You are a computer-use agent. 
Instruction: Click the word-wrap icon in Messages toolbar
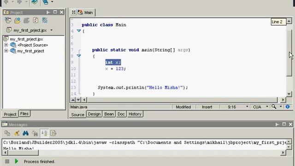click(53, 133)
